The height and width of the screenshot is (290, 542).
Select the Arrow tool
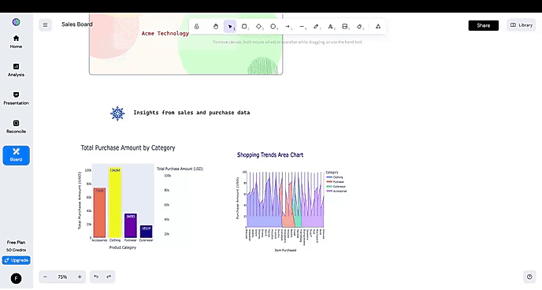(x=288, y=27)
